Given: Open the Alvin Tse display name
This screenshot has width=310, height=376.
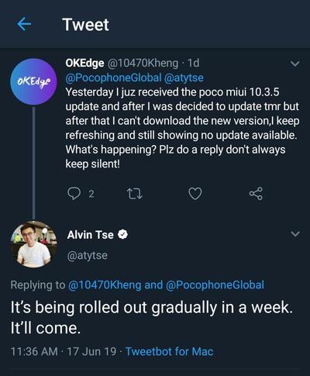Looking at the screenshot, I should point(91,235).
